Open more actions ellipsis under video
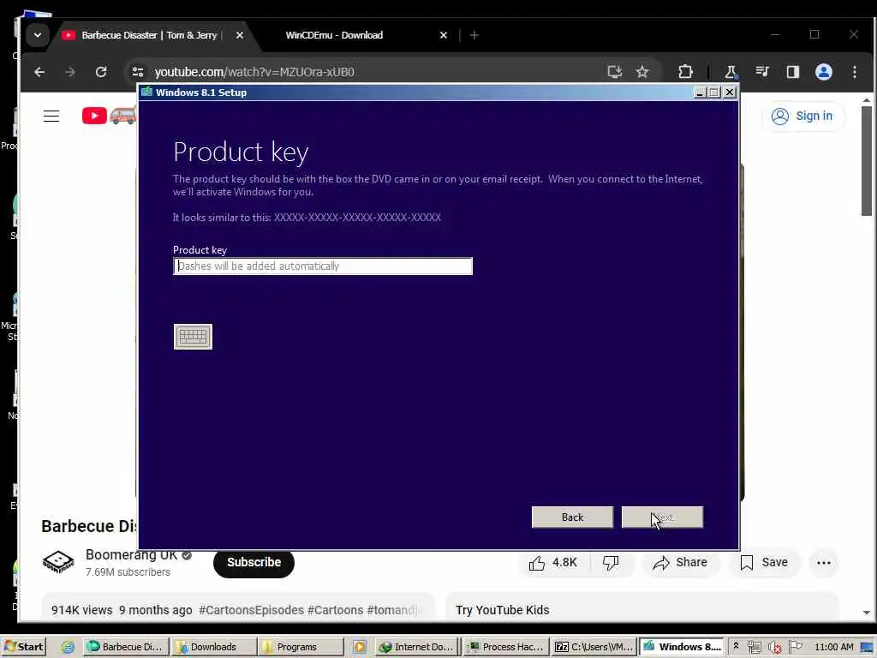Screen dimensions: 877x658 click(x=823, y=562)
